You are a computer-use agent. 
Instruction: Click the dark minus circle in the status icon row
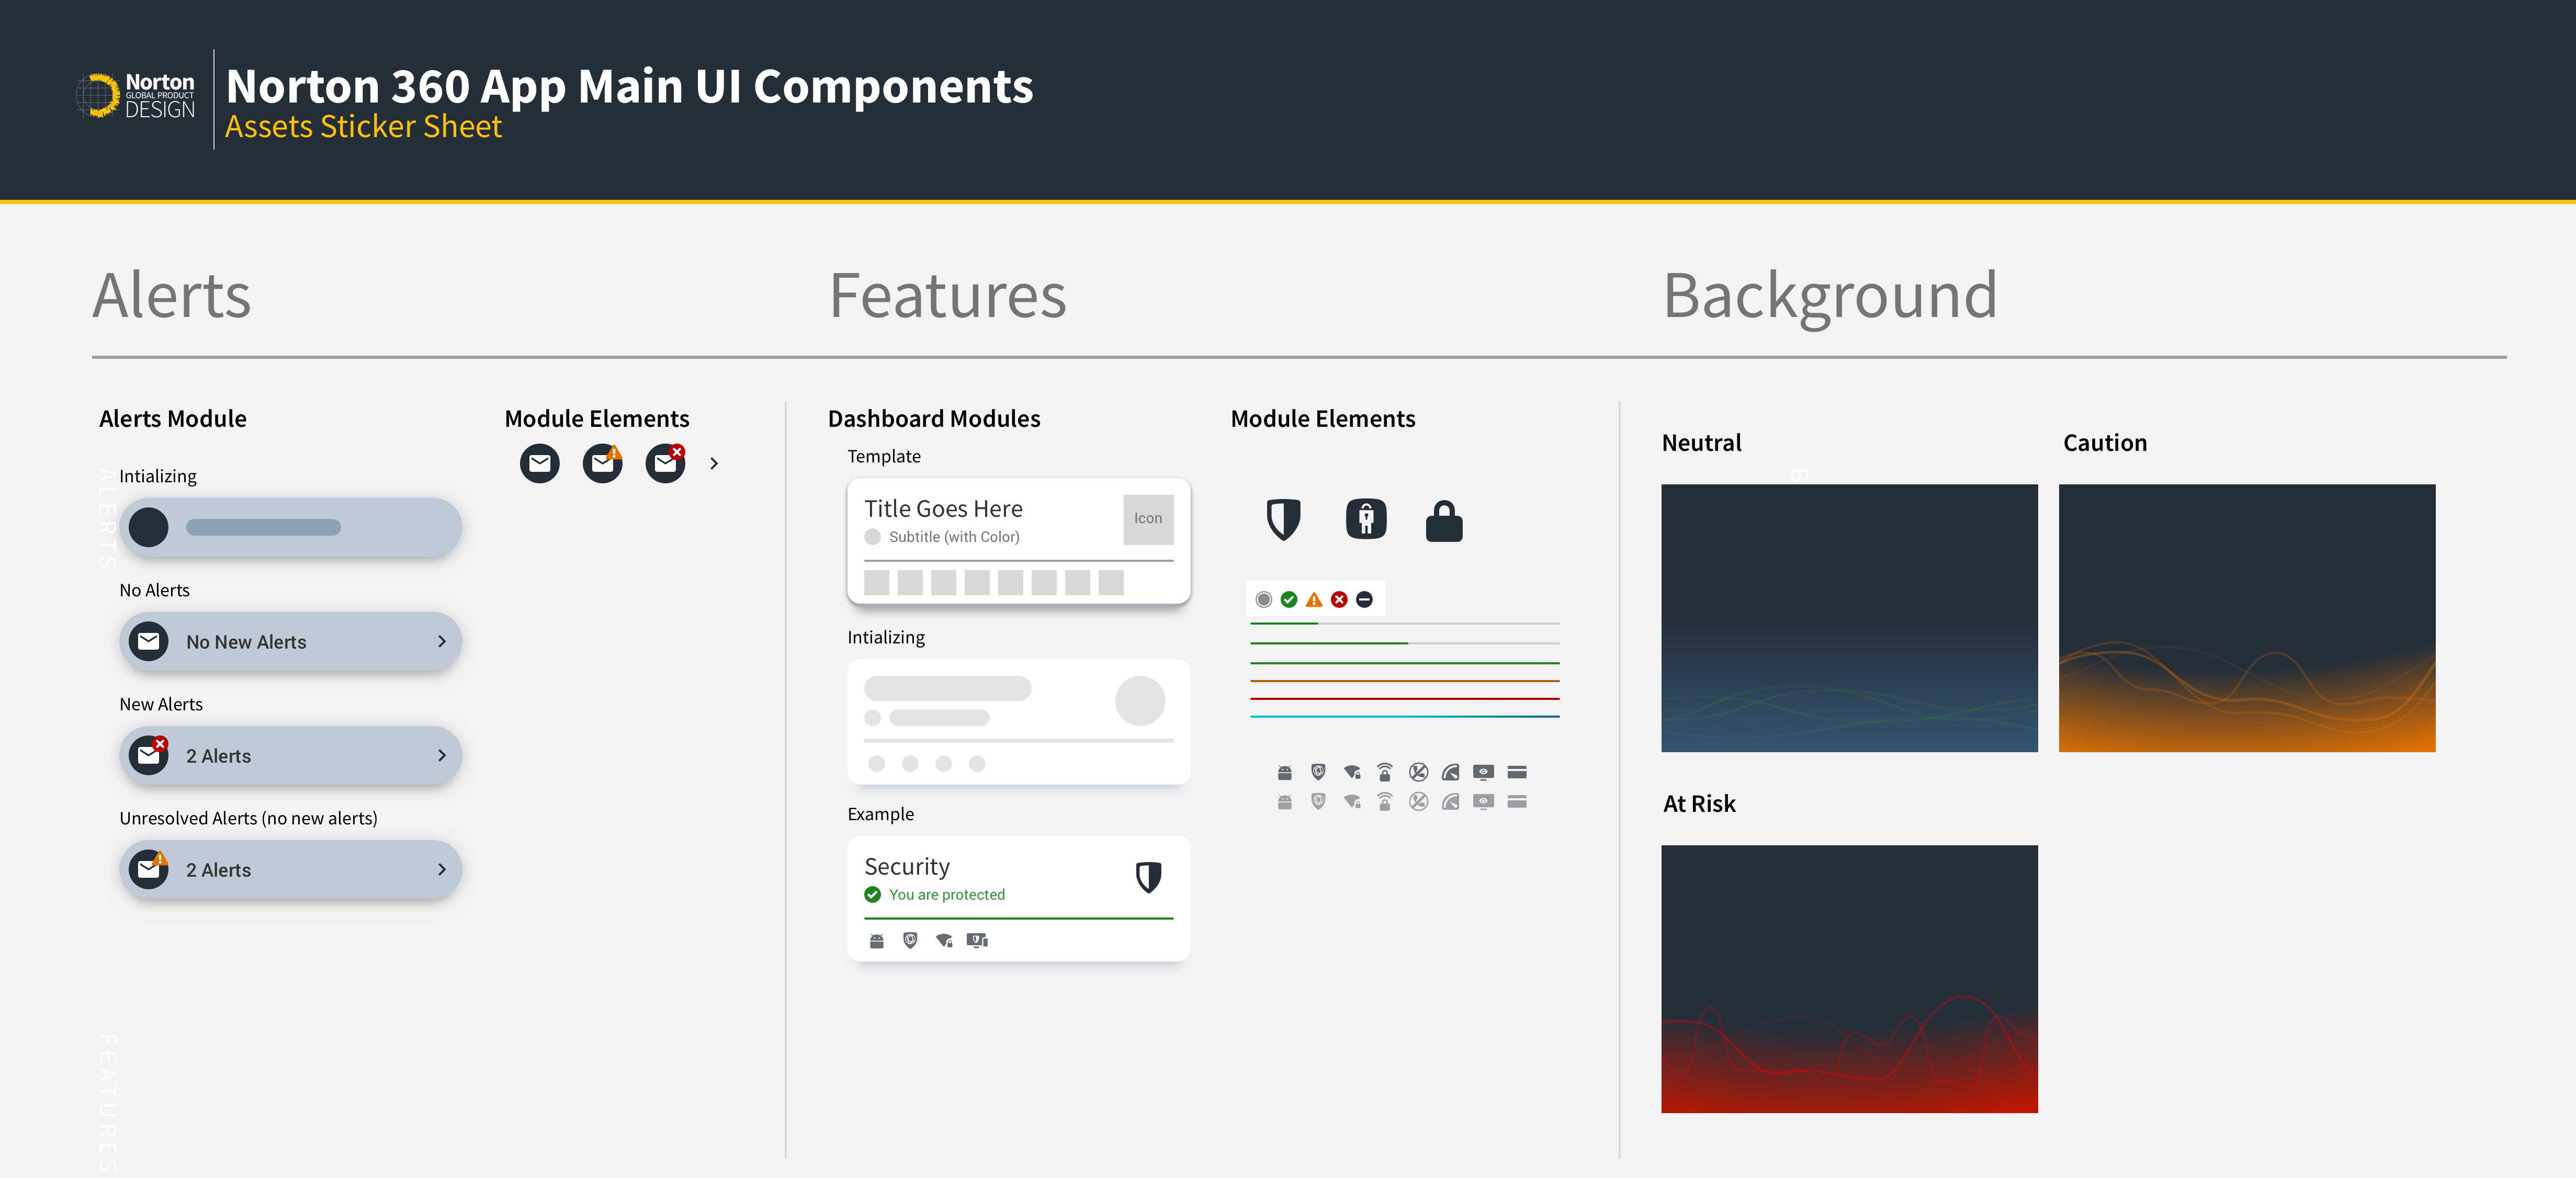tap(1364, 600)
